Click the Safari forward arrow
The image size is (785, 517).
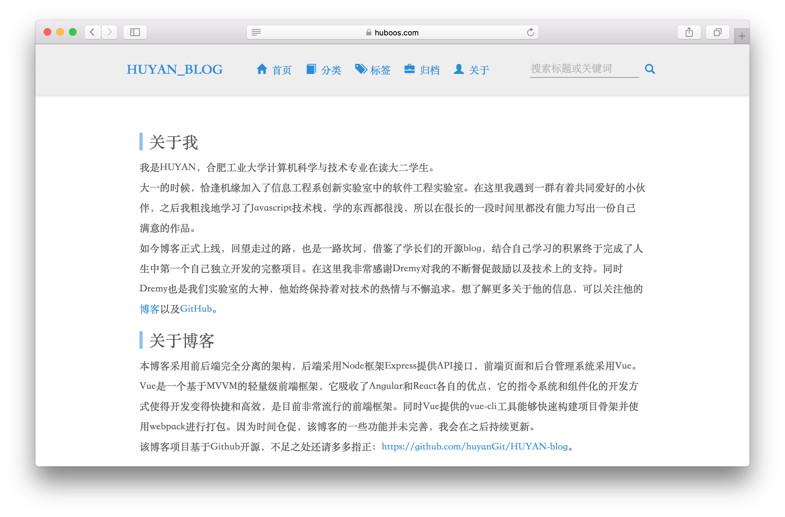tap(109, 32)
